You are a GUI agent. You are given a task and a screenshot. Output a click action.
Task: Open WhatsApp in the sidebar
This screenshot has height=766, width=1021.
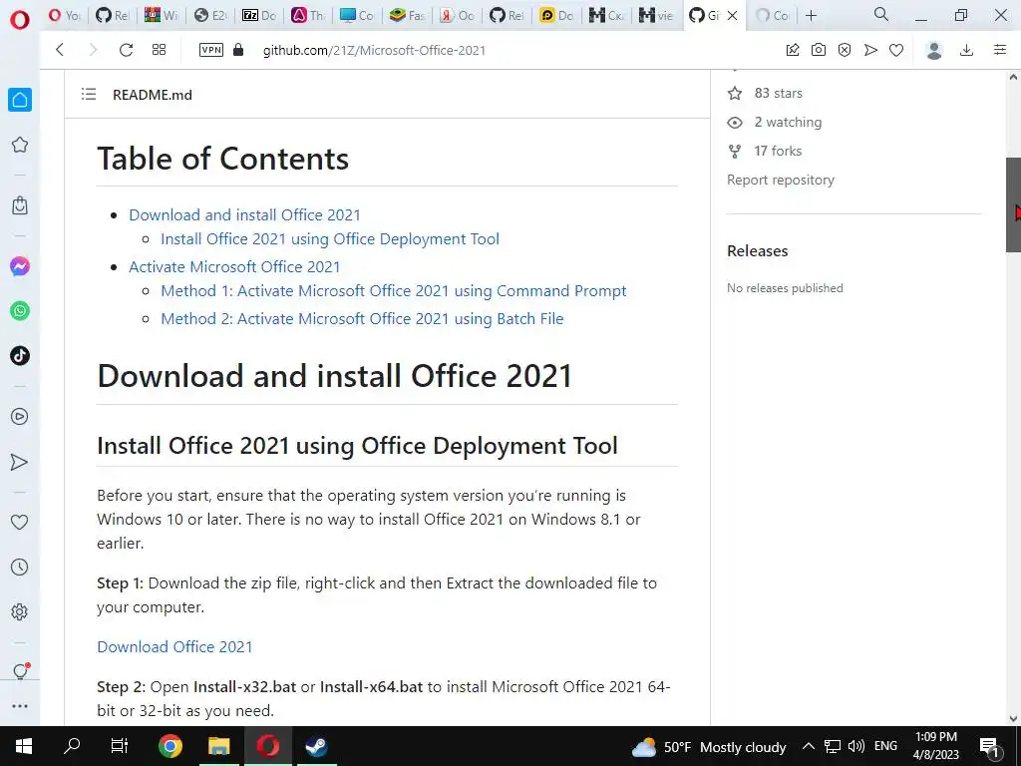point(20,311)
